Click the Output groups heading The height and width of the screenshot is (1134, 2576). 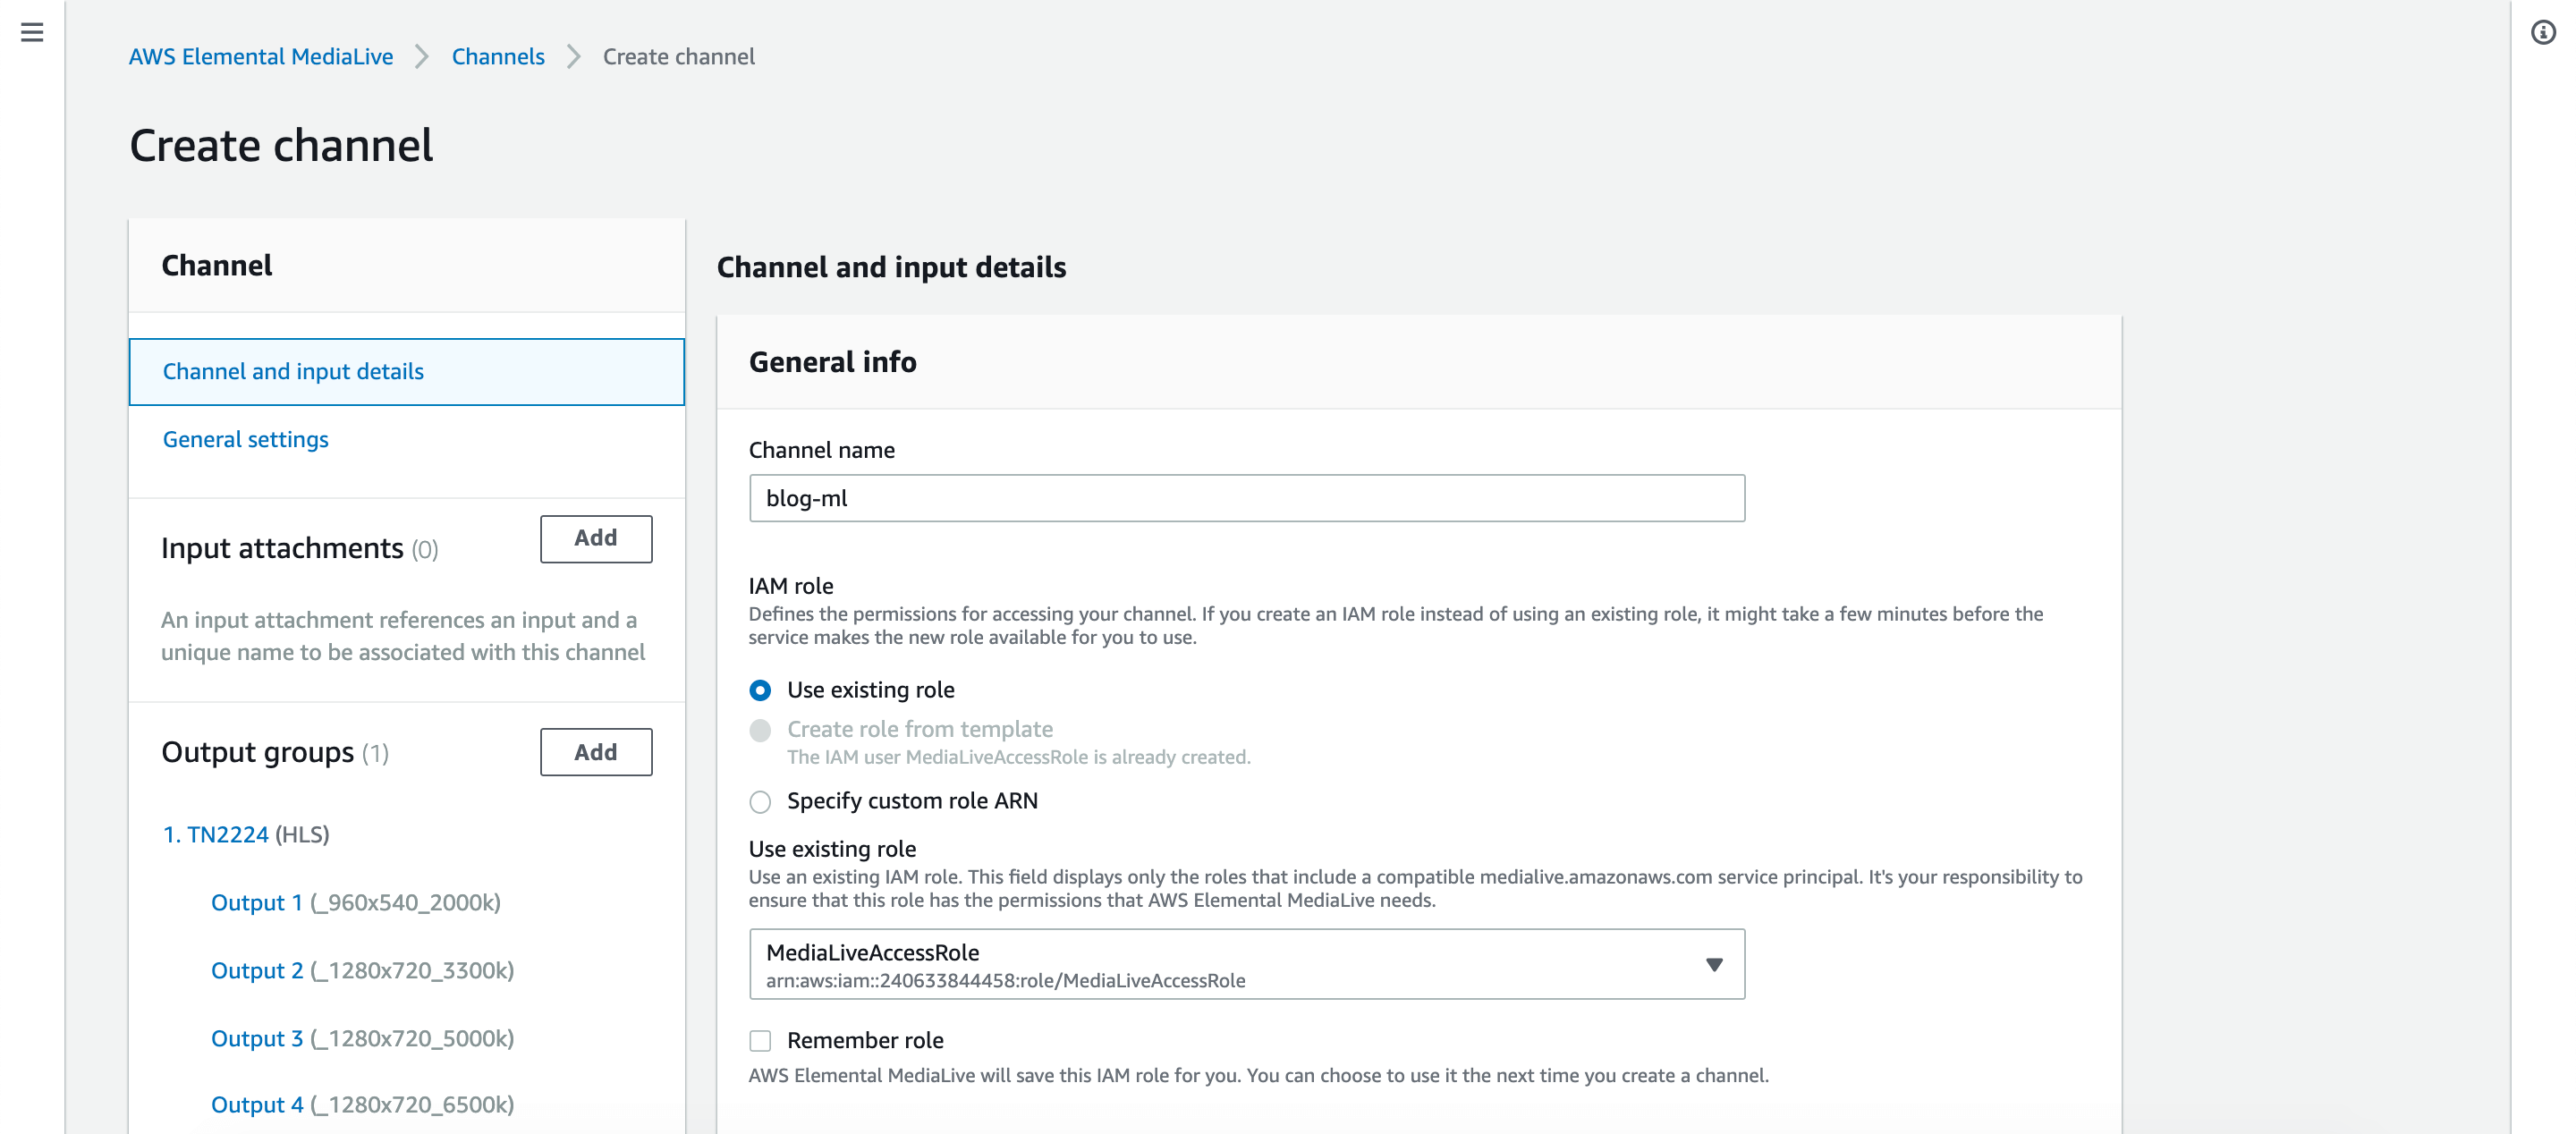click(x=257, y=752)
